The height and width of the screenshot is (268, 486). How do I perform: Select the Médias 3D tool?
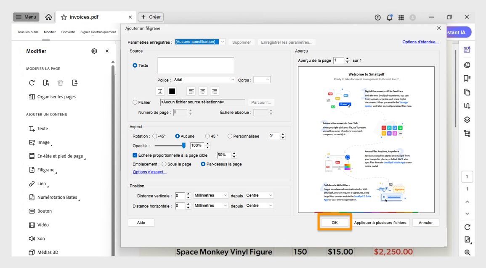pyautogui.click(x=43, y=252)
